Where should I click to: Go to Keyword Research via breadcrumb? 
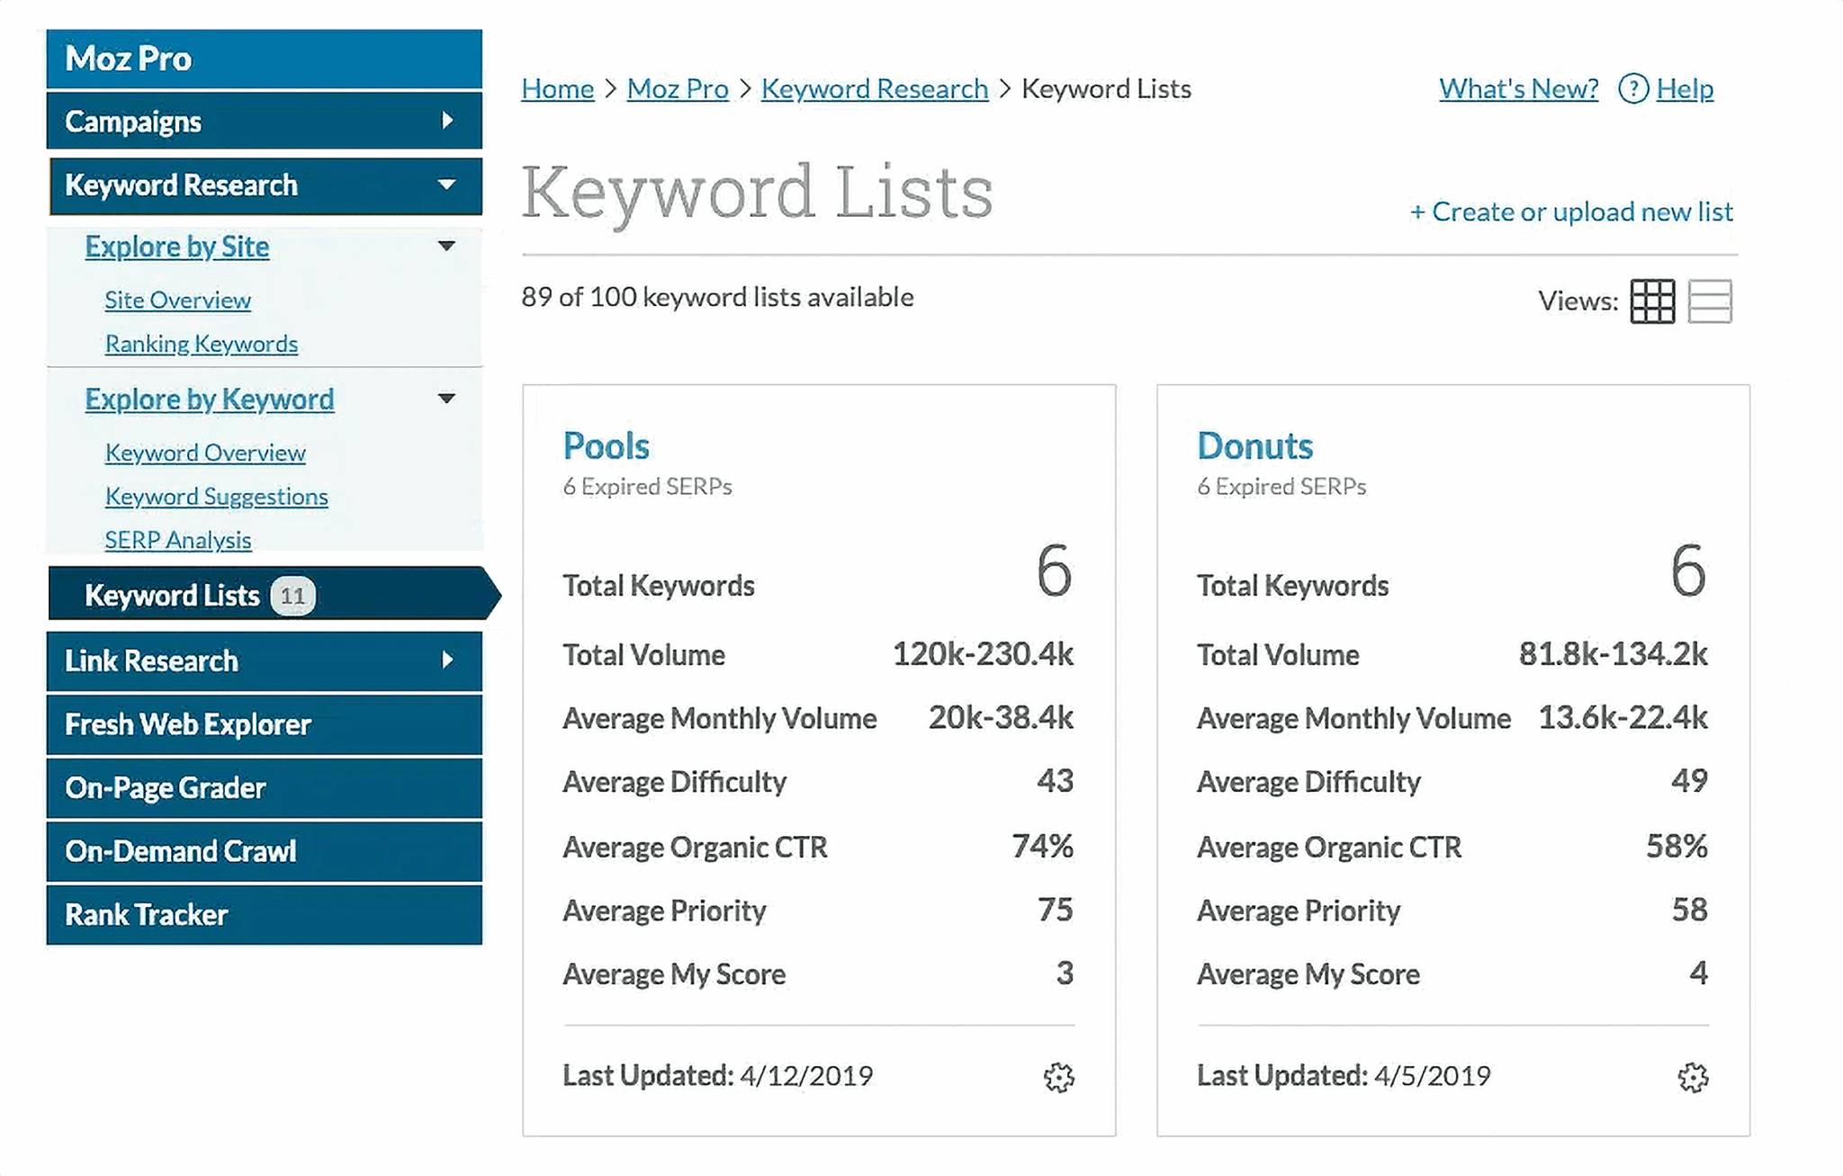pyautogui.click(x=874, y=89)
